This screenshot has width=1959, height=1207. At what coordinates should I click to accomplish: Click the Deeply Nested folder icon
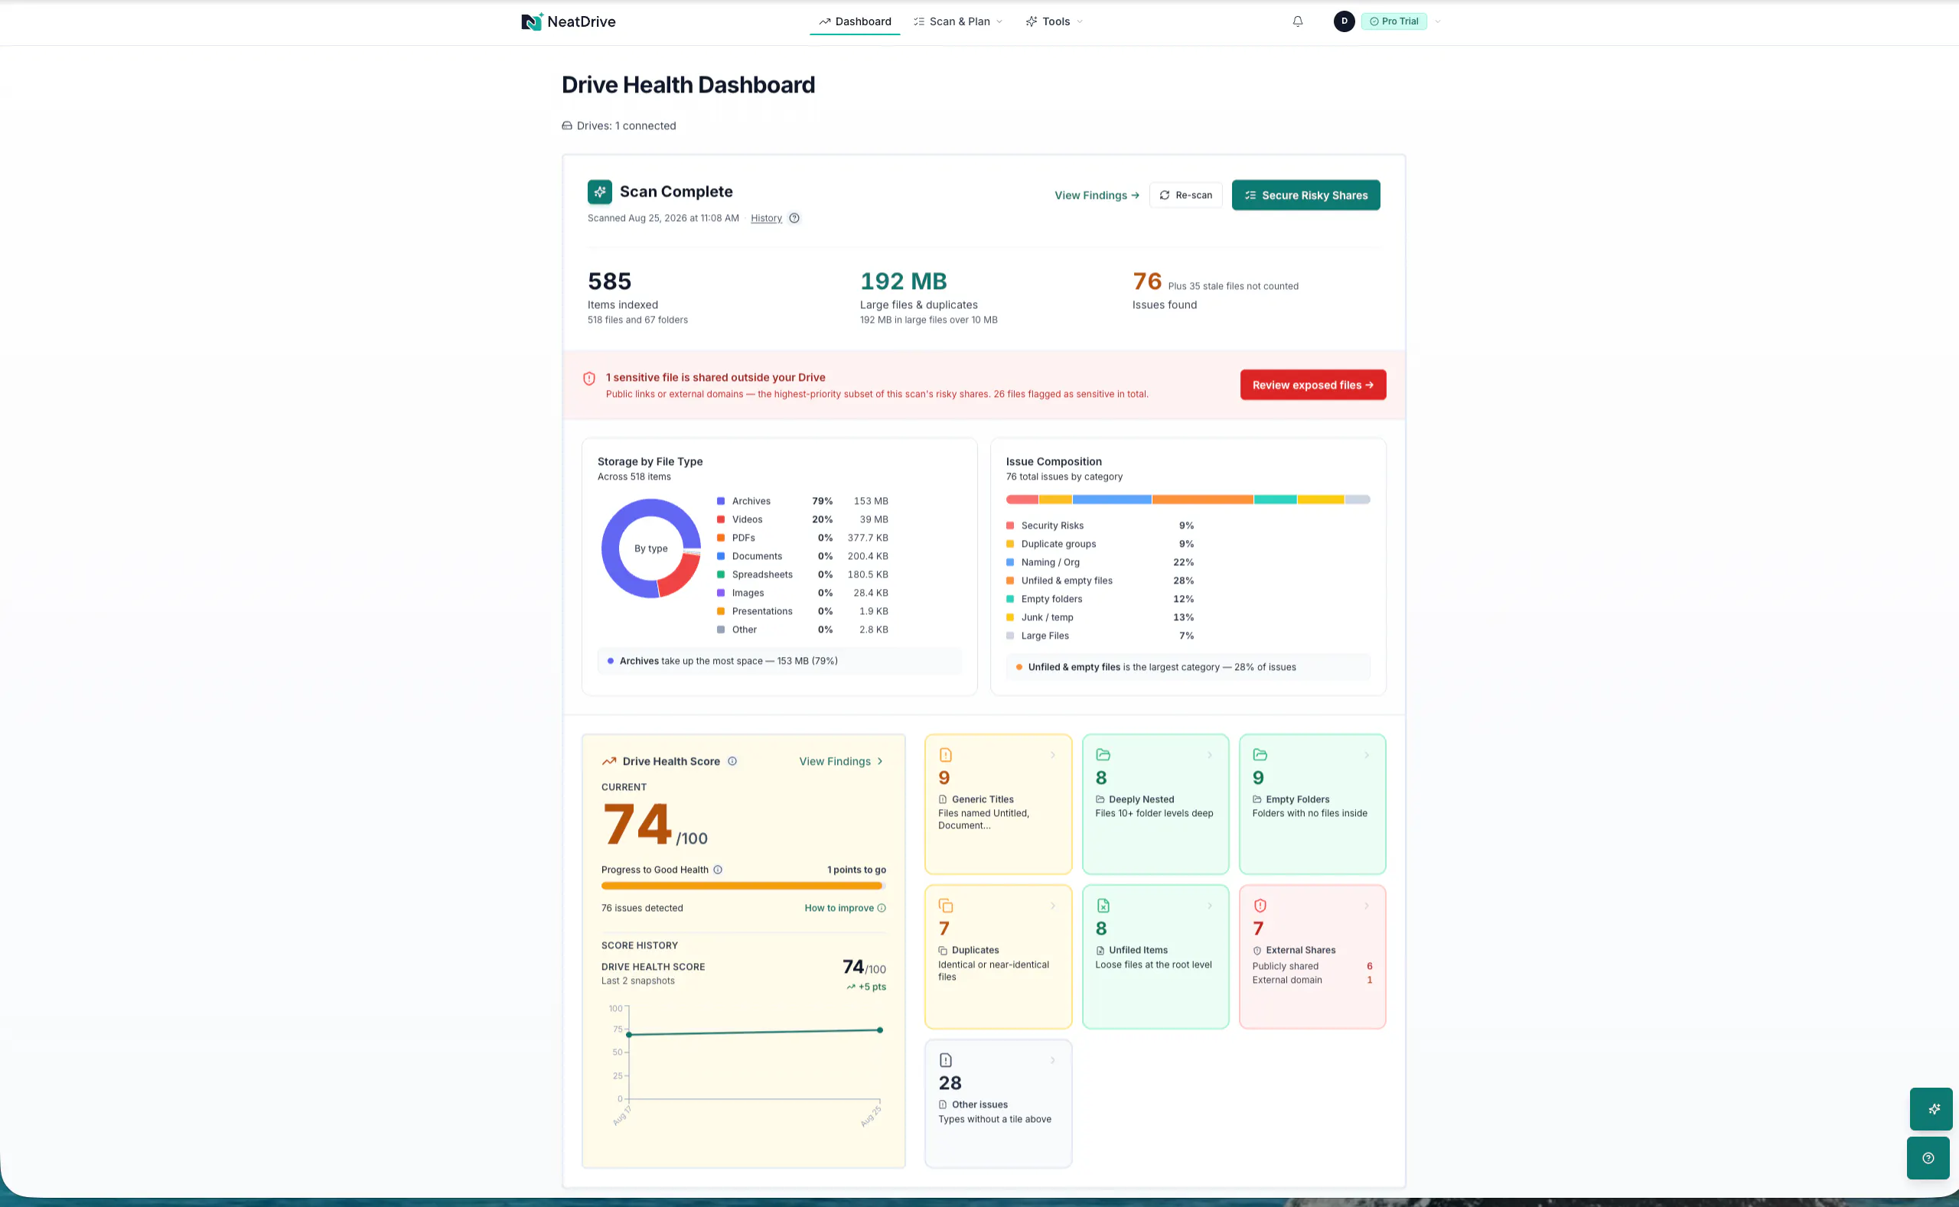pos(1103,755)
